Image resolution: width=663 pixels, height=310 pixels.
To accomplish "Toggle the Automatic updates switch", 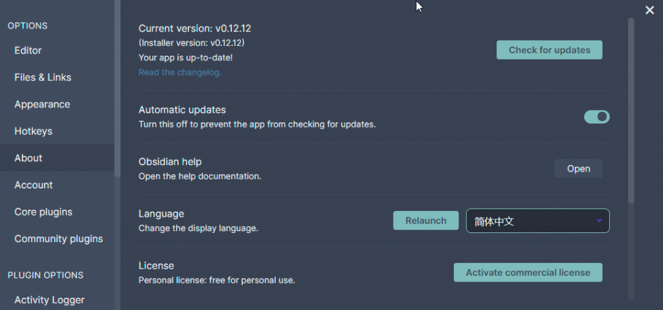I will pos(596,116).
